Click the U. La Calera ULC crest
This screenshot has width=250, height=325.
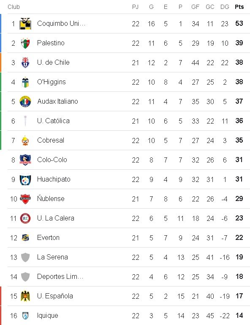pos(25,218)
